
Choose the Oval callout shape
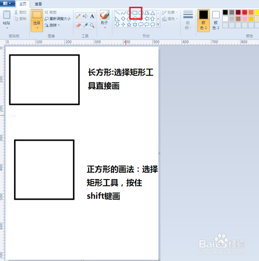pyautogui.click(x=147, y=24)
